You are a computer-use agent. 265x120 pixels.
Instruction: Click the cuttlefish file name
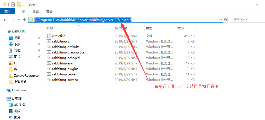(x=59, y=36)
